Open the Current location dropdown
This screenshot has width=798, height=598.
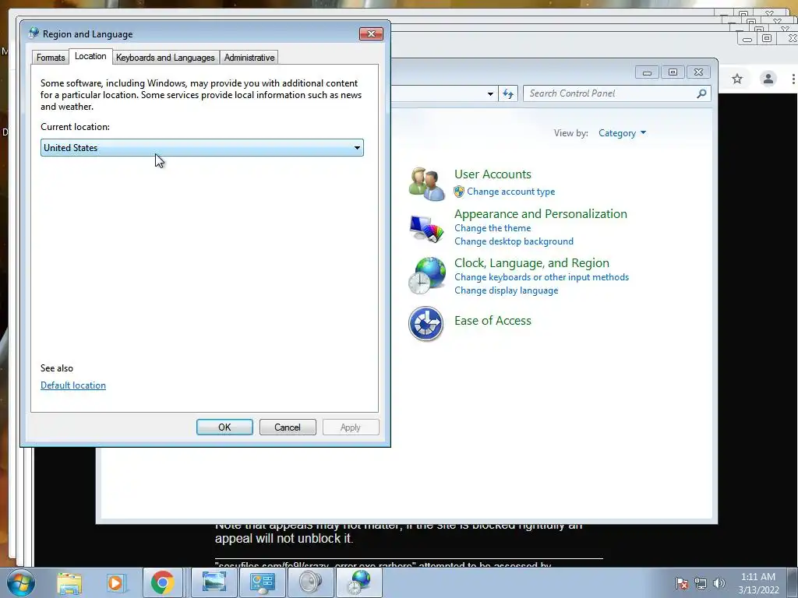tap(202, 147)
